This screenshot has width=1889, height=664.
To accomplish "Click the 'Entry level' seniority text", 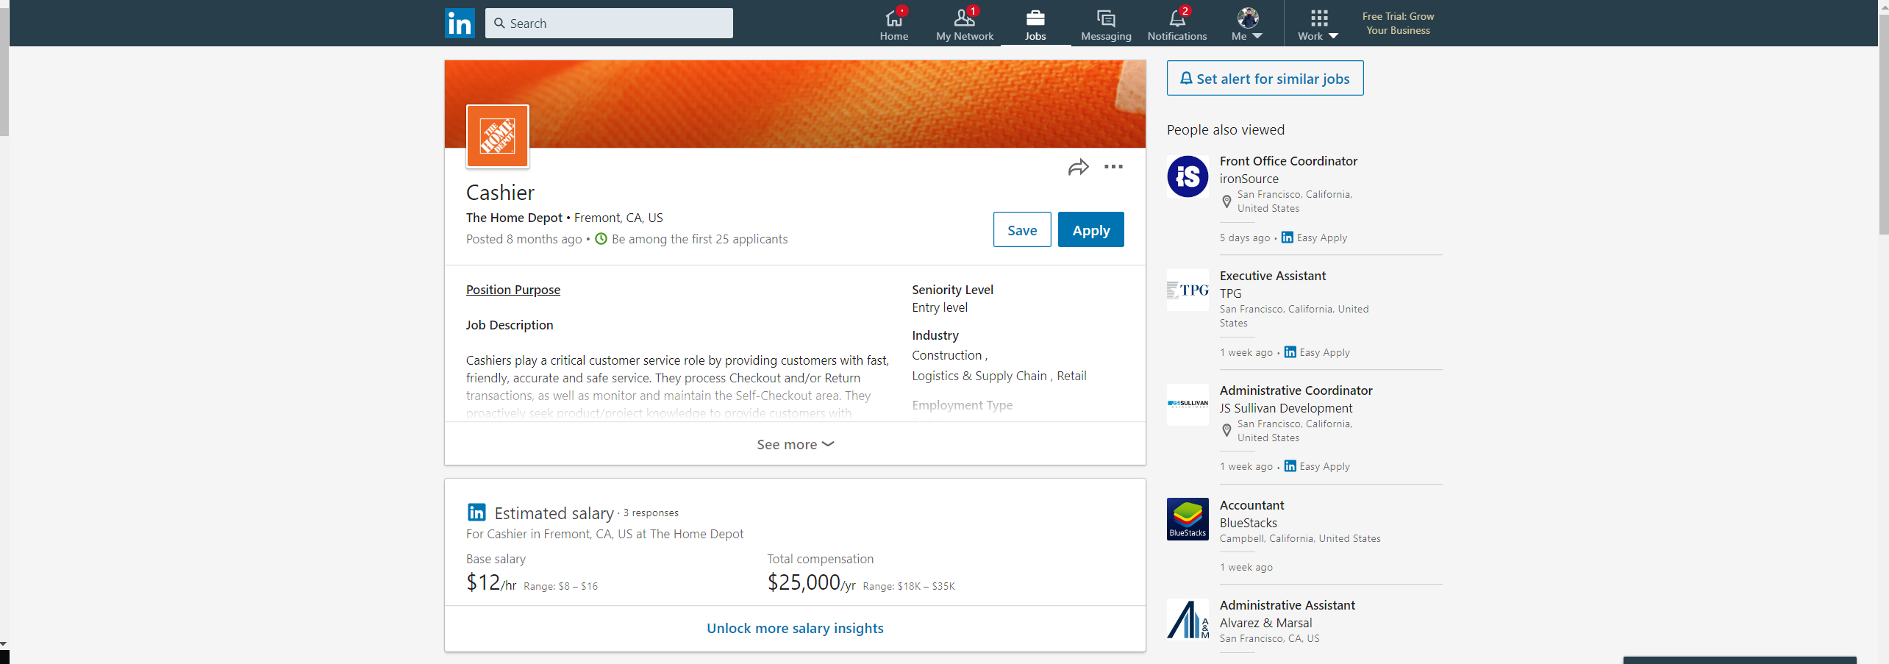I will click(x=940, y=307).
